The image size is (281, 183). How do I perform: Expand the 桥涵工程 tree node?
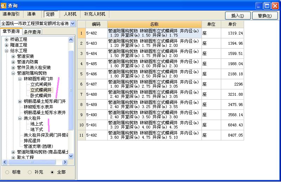point(6,39)
